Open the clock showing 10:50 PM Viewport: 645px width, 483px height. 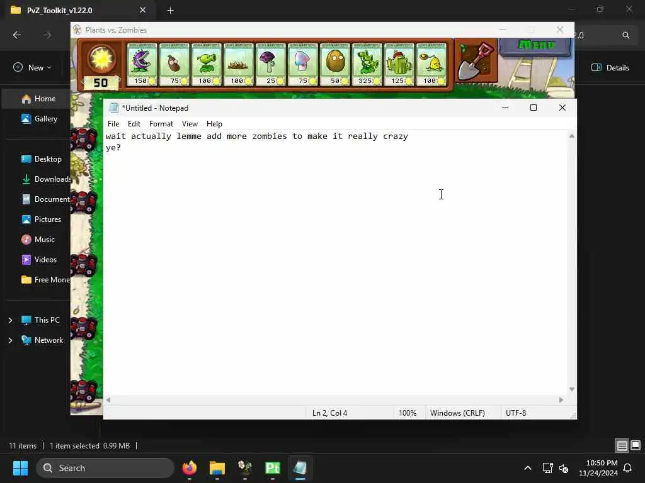[x=598, y=468]
